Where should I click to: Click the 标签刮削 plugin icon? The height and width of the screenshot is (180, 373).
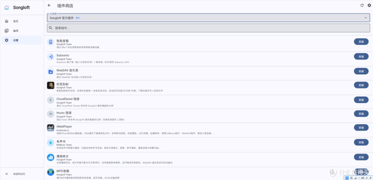pos(51,85)
